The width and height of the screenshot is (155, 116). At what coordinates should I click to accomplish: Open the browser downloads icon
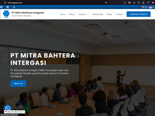click(x=125, y=3)
